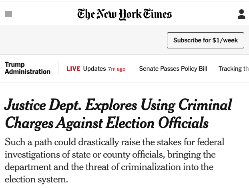Image resolution: width=249 pixels, height=188 pixels.
Task: Click the '7m ago' timestamp
Action: point(117,69)
